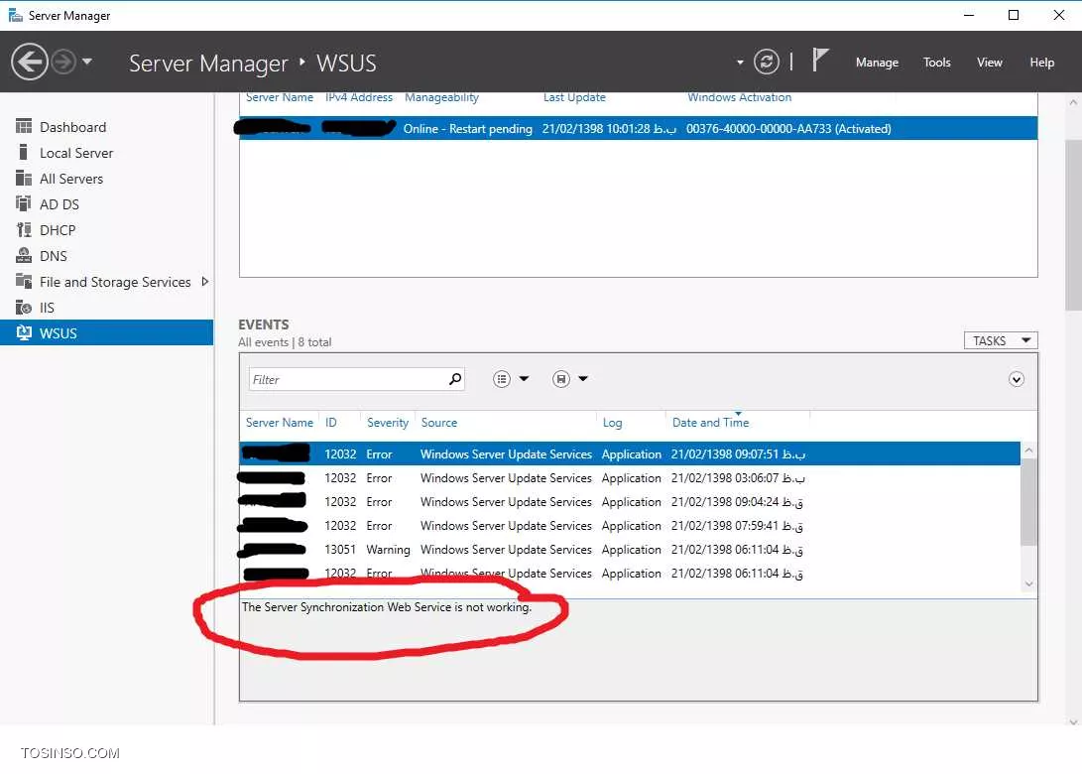Click the events list scroll down arrow
Viewport: 1082px width, 774px height.
[1028, 584]
